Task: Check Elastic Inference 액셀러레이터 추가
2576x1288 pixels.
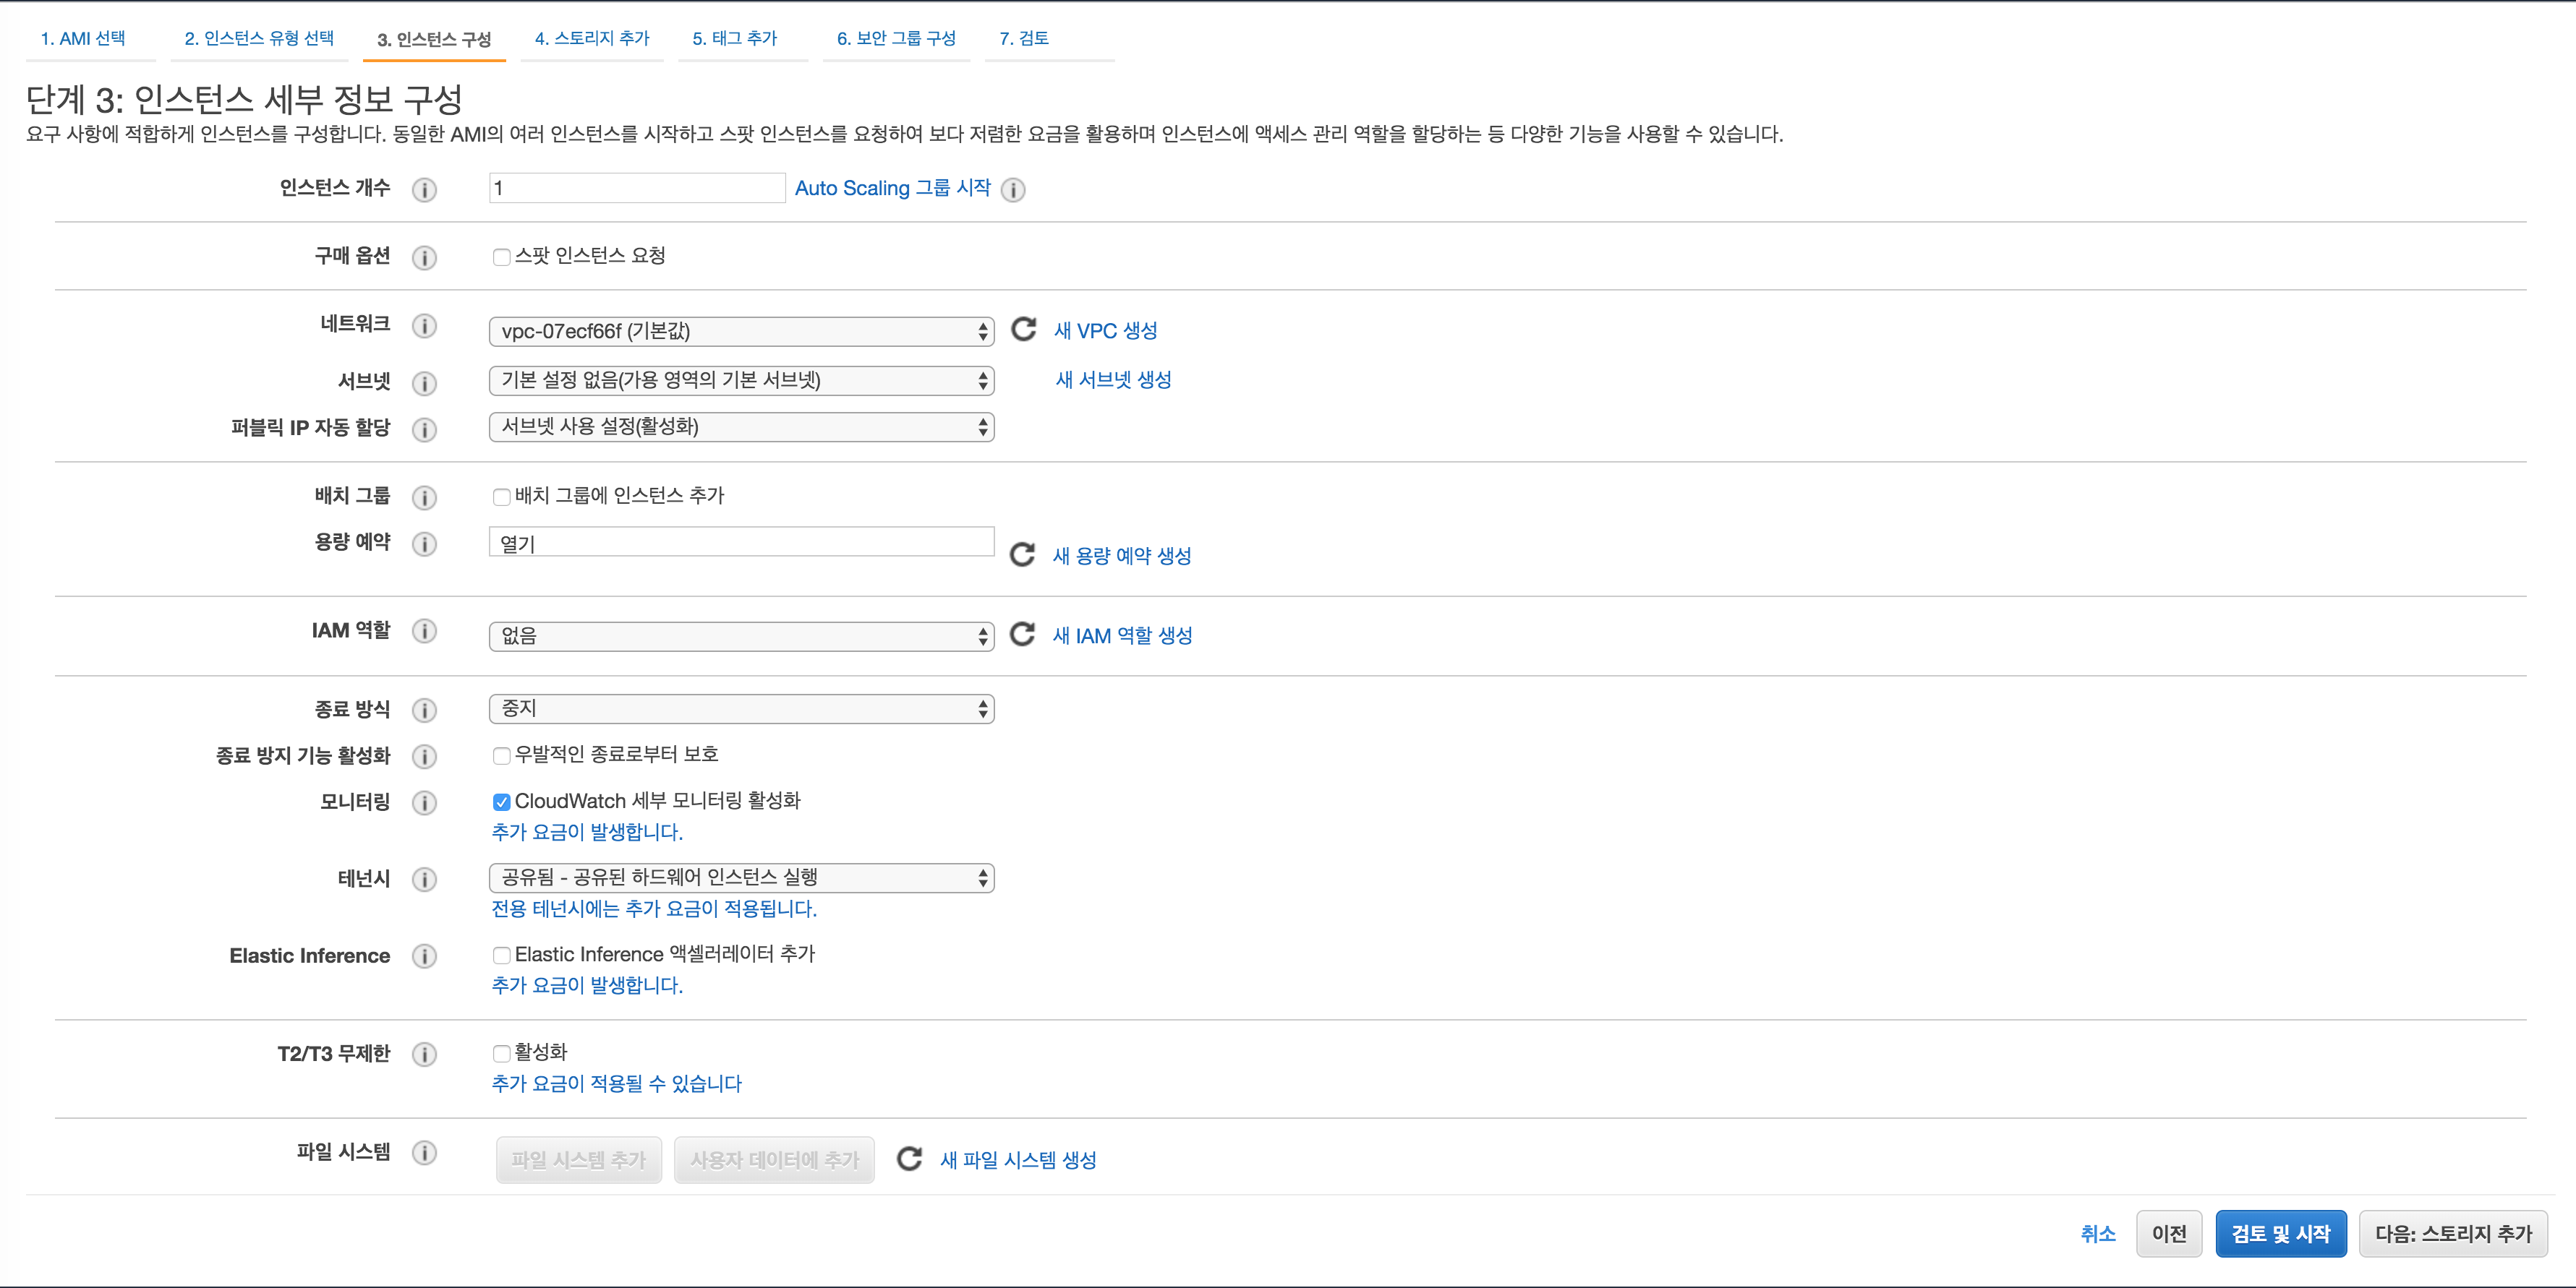Action: point(502,956)
